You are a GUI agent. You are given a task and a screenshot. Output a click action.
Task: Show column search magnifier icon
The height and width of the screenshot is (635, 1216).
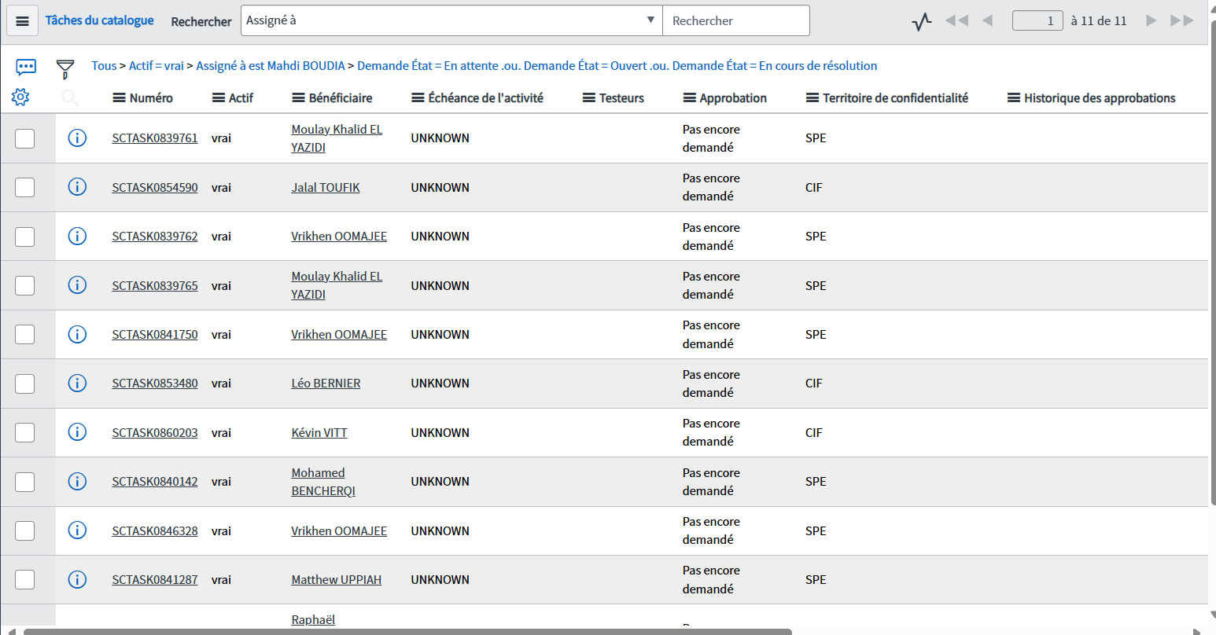pos(70,97)
